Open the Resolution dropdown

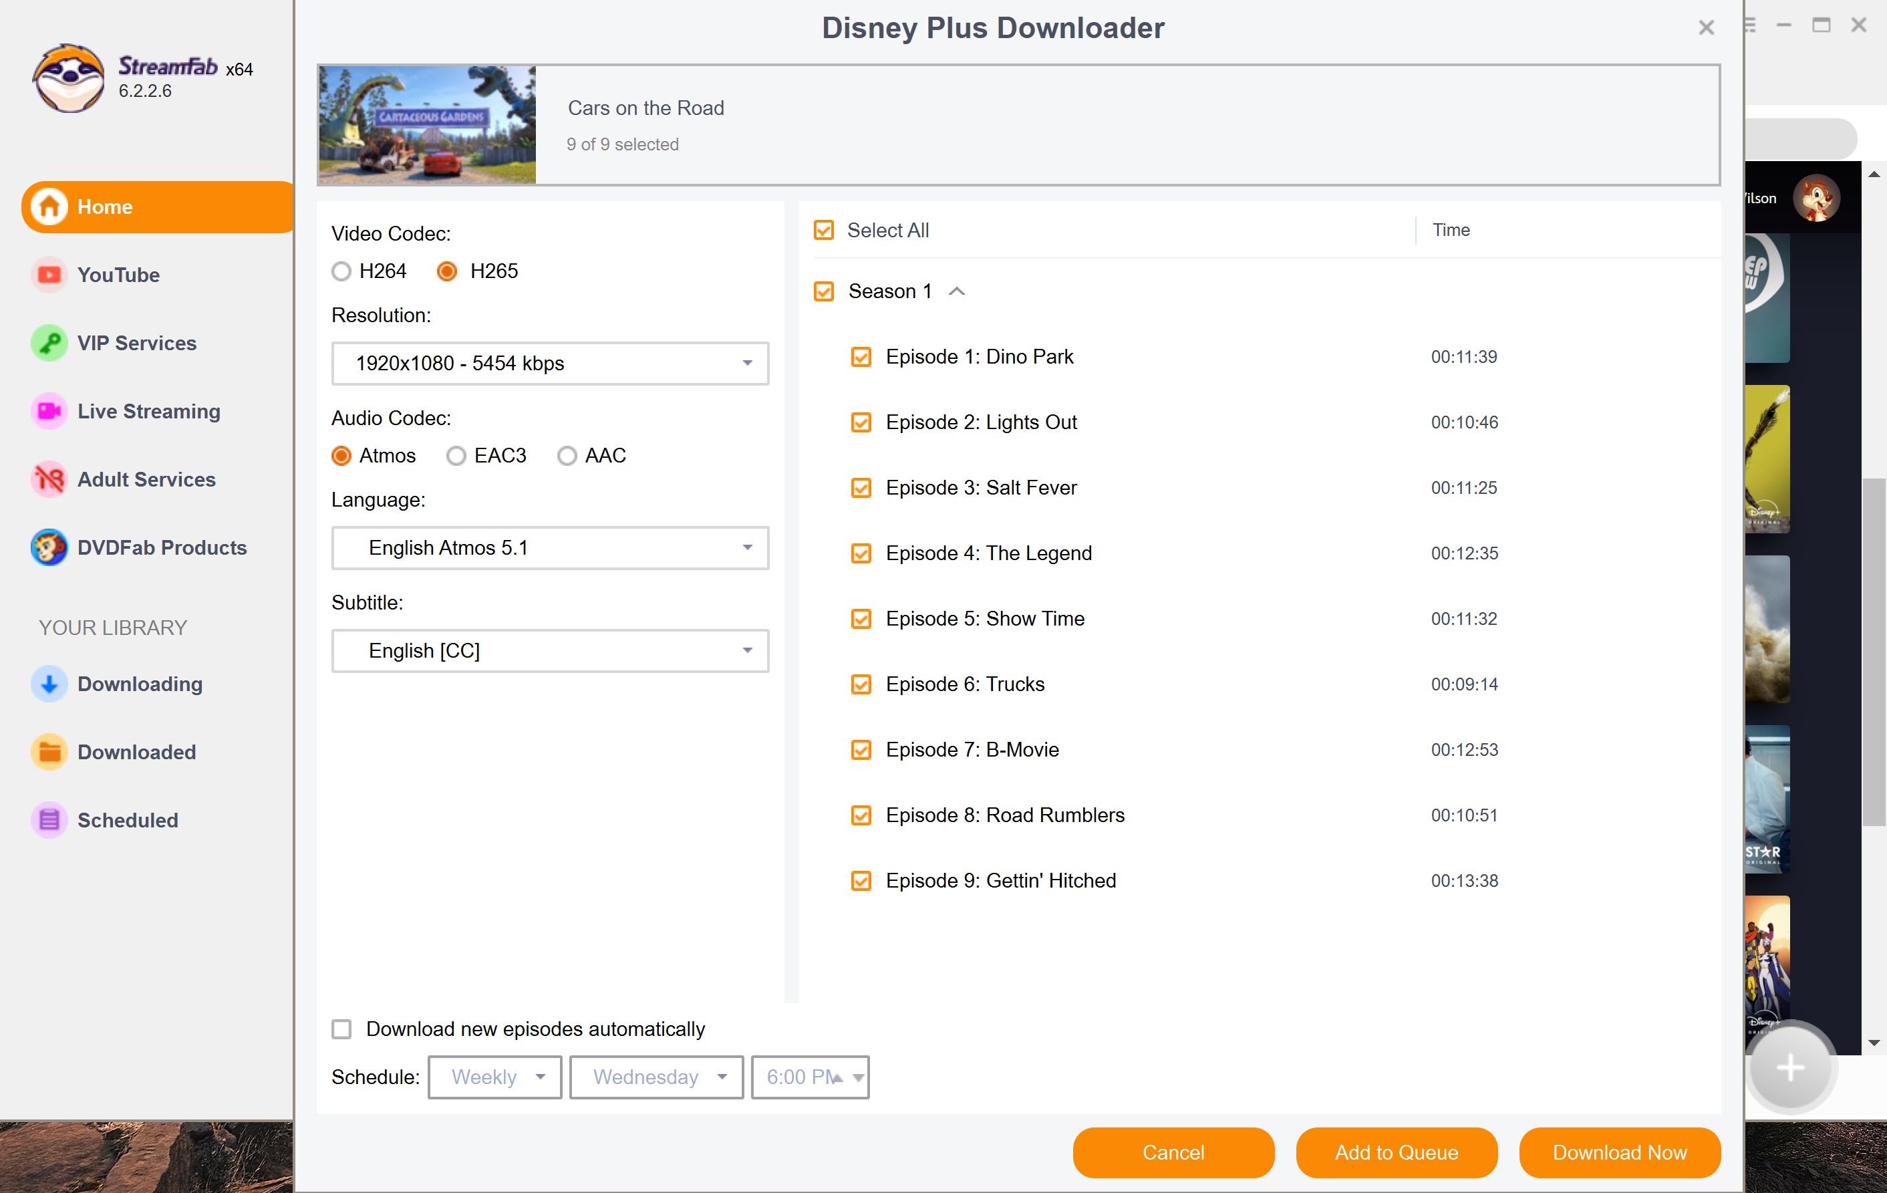(550, 364)
